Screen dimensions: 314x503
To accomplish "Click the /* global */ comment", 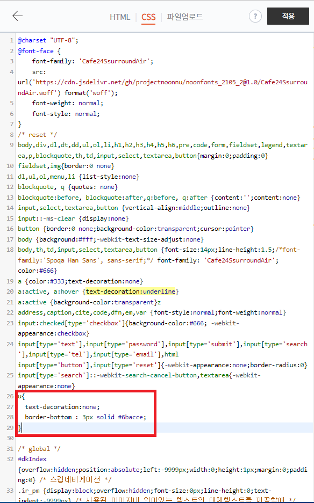I will [x=39, y=449].
